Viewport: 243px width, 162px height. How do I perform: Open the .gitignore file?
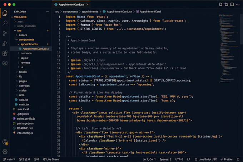(31, 114)
